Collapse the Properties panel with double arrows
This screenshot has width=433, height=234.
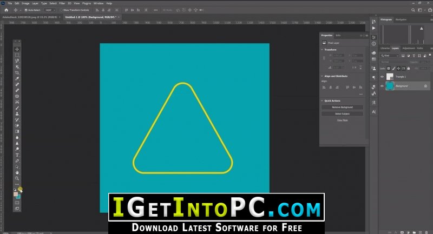(x=361, y=36)
